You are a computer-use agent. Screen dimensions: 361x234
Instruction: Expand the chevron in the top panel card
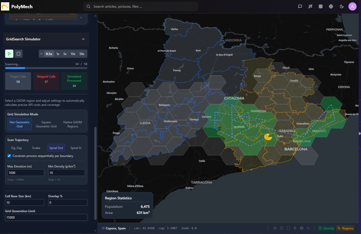point(81,17)
